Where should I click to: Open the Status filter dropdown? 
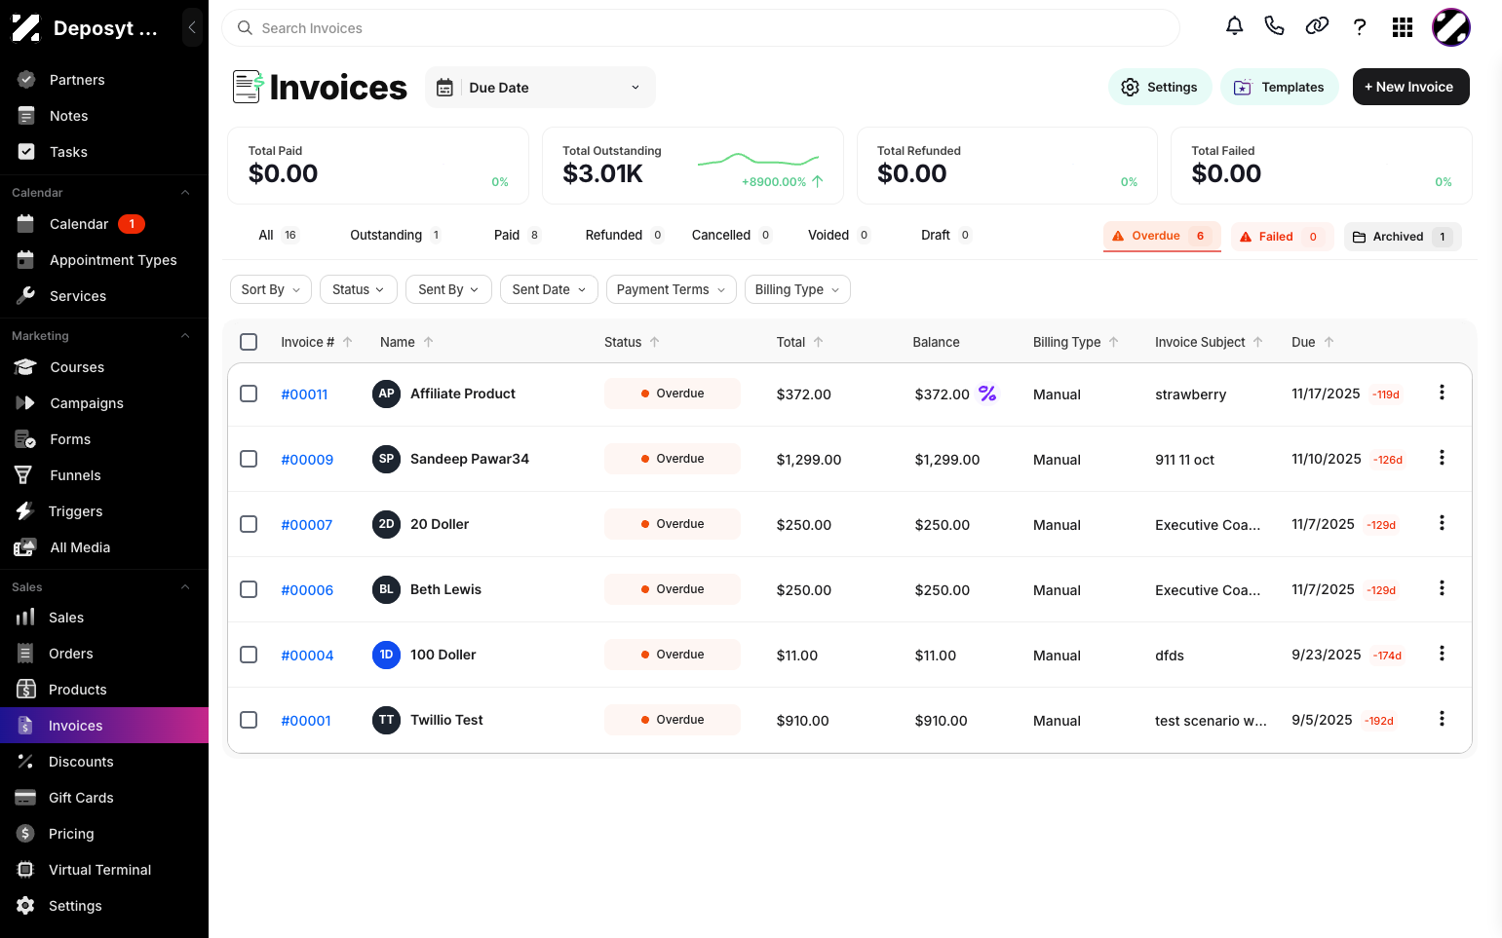(x=359, y=289)
